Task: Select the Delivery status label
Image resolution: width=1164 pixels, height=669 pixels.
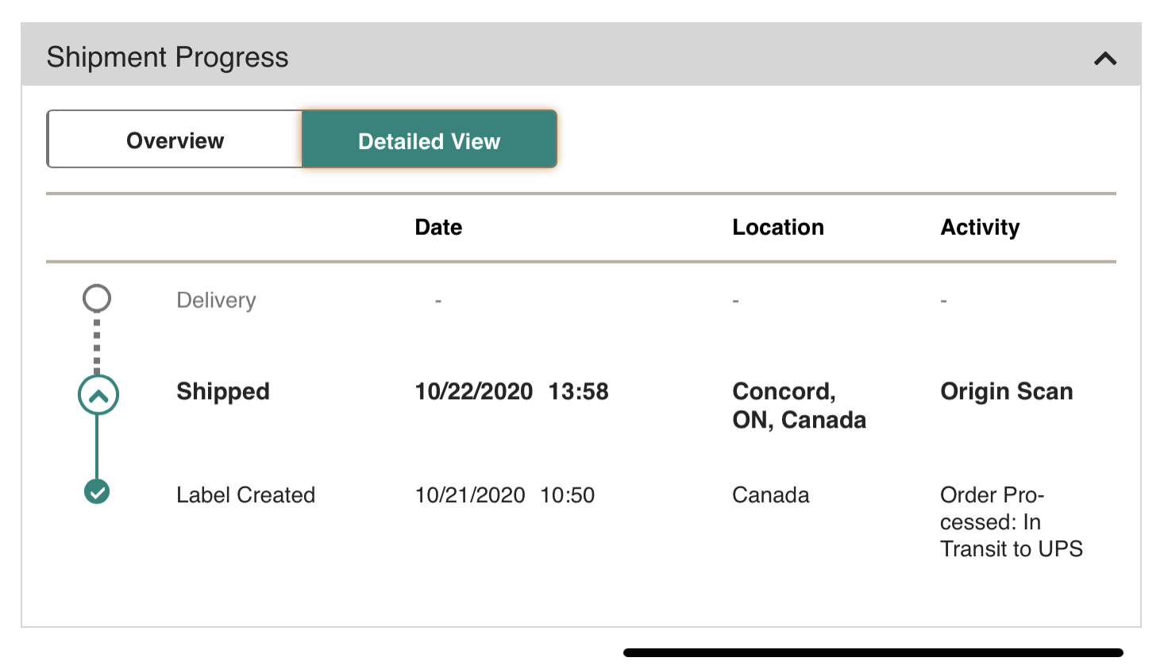Action: click(216, 301)
